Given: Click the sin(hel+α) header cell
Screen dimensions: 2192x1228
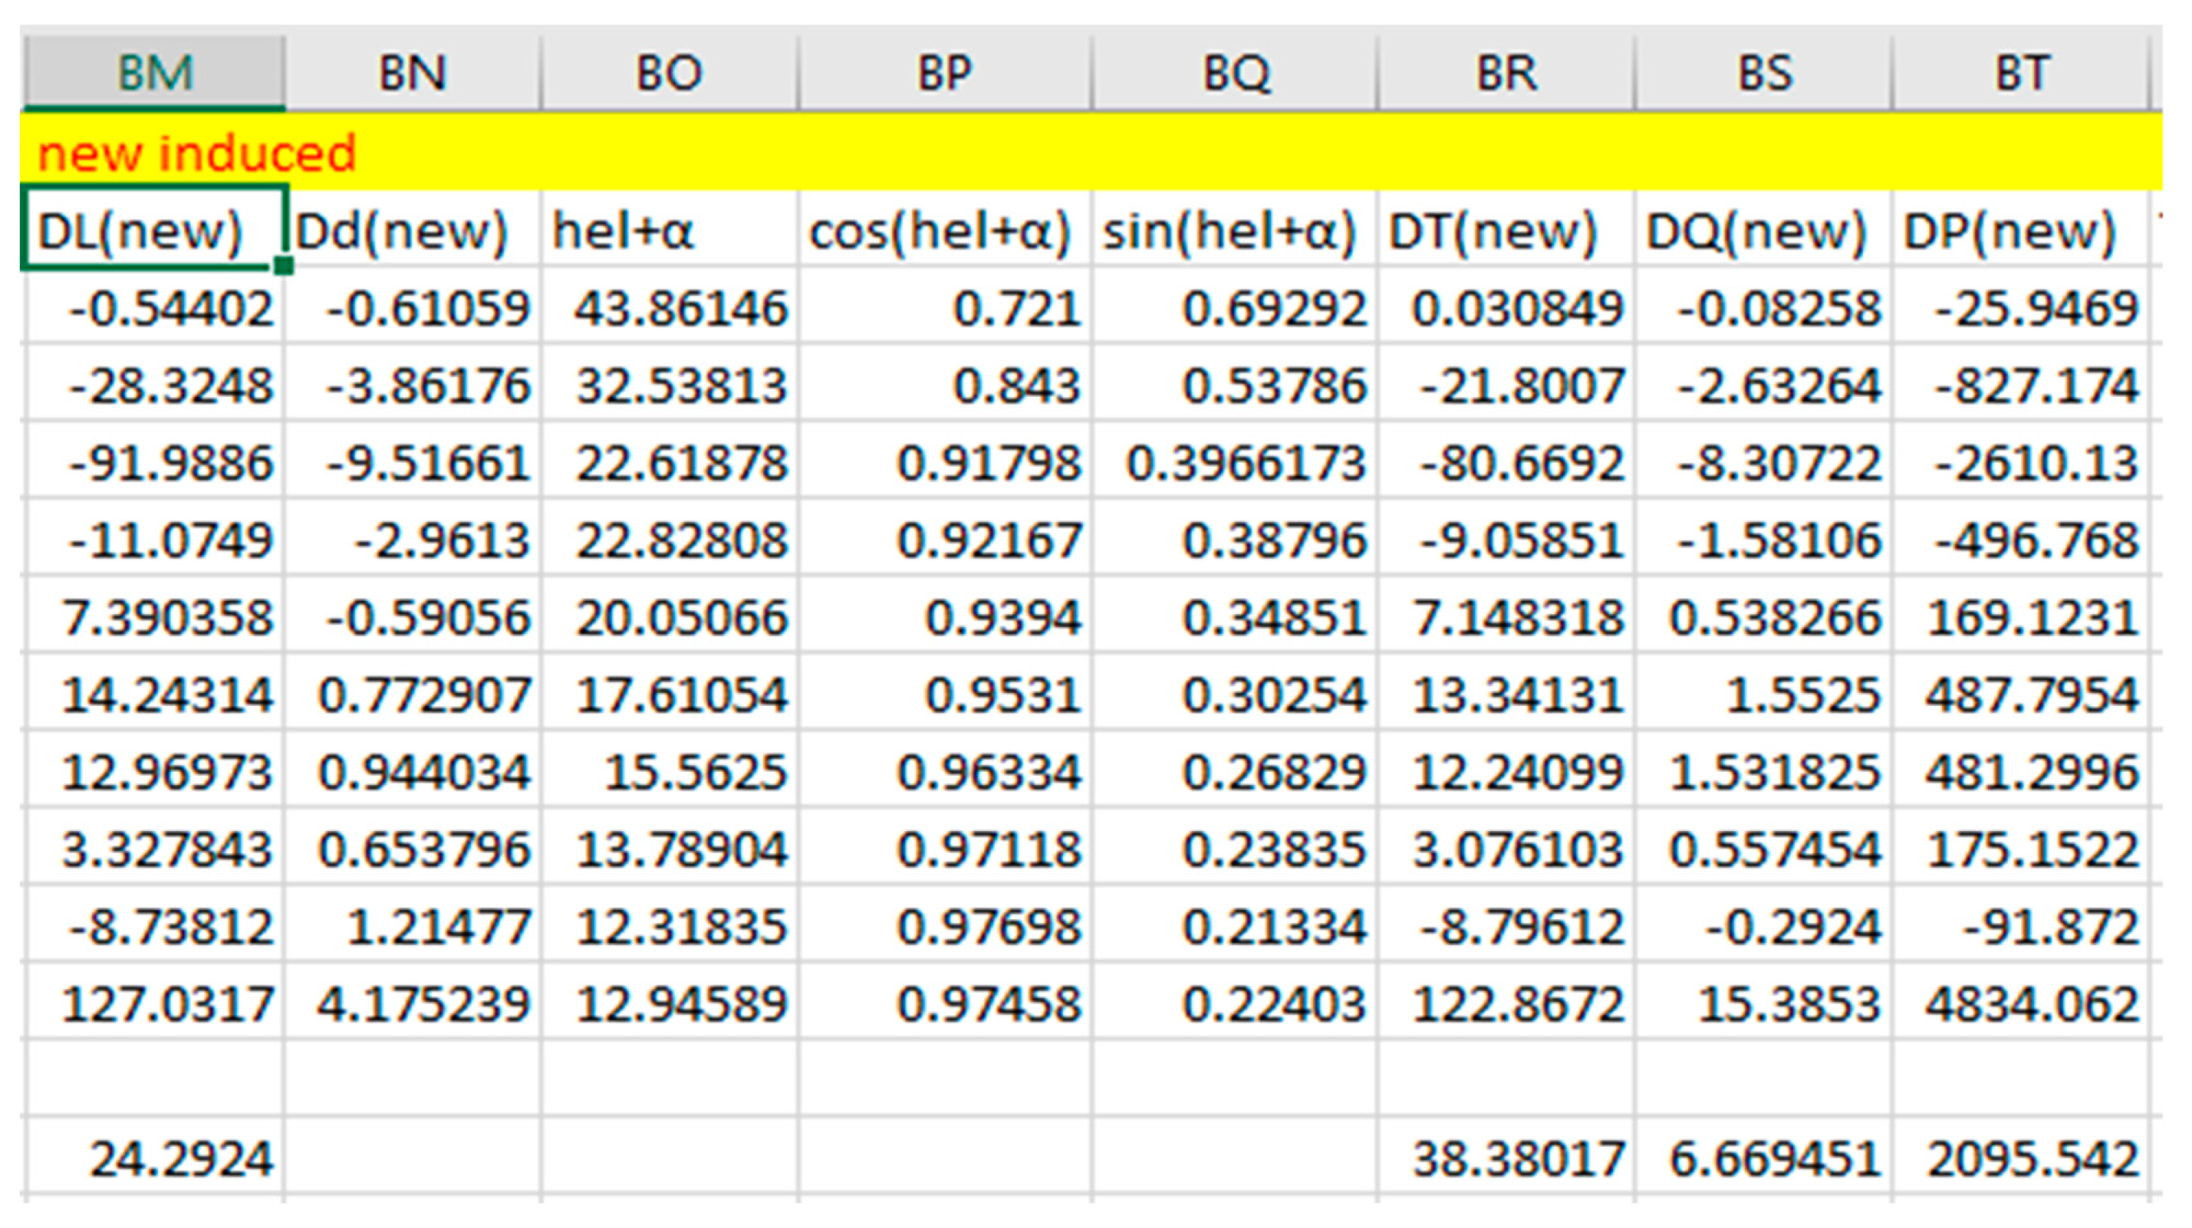Looking at the screenshot, I should point(1229,230).
